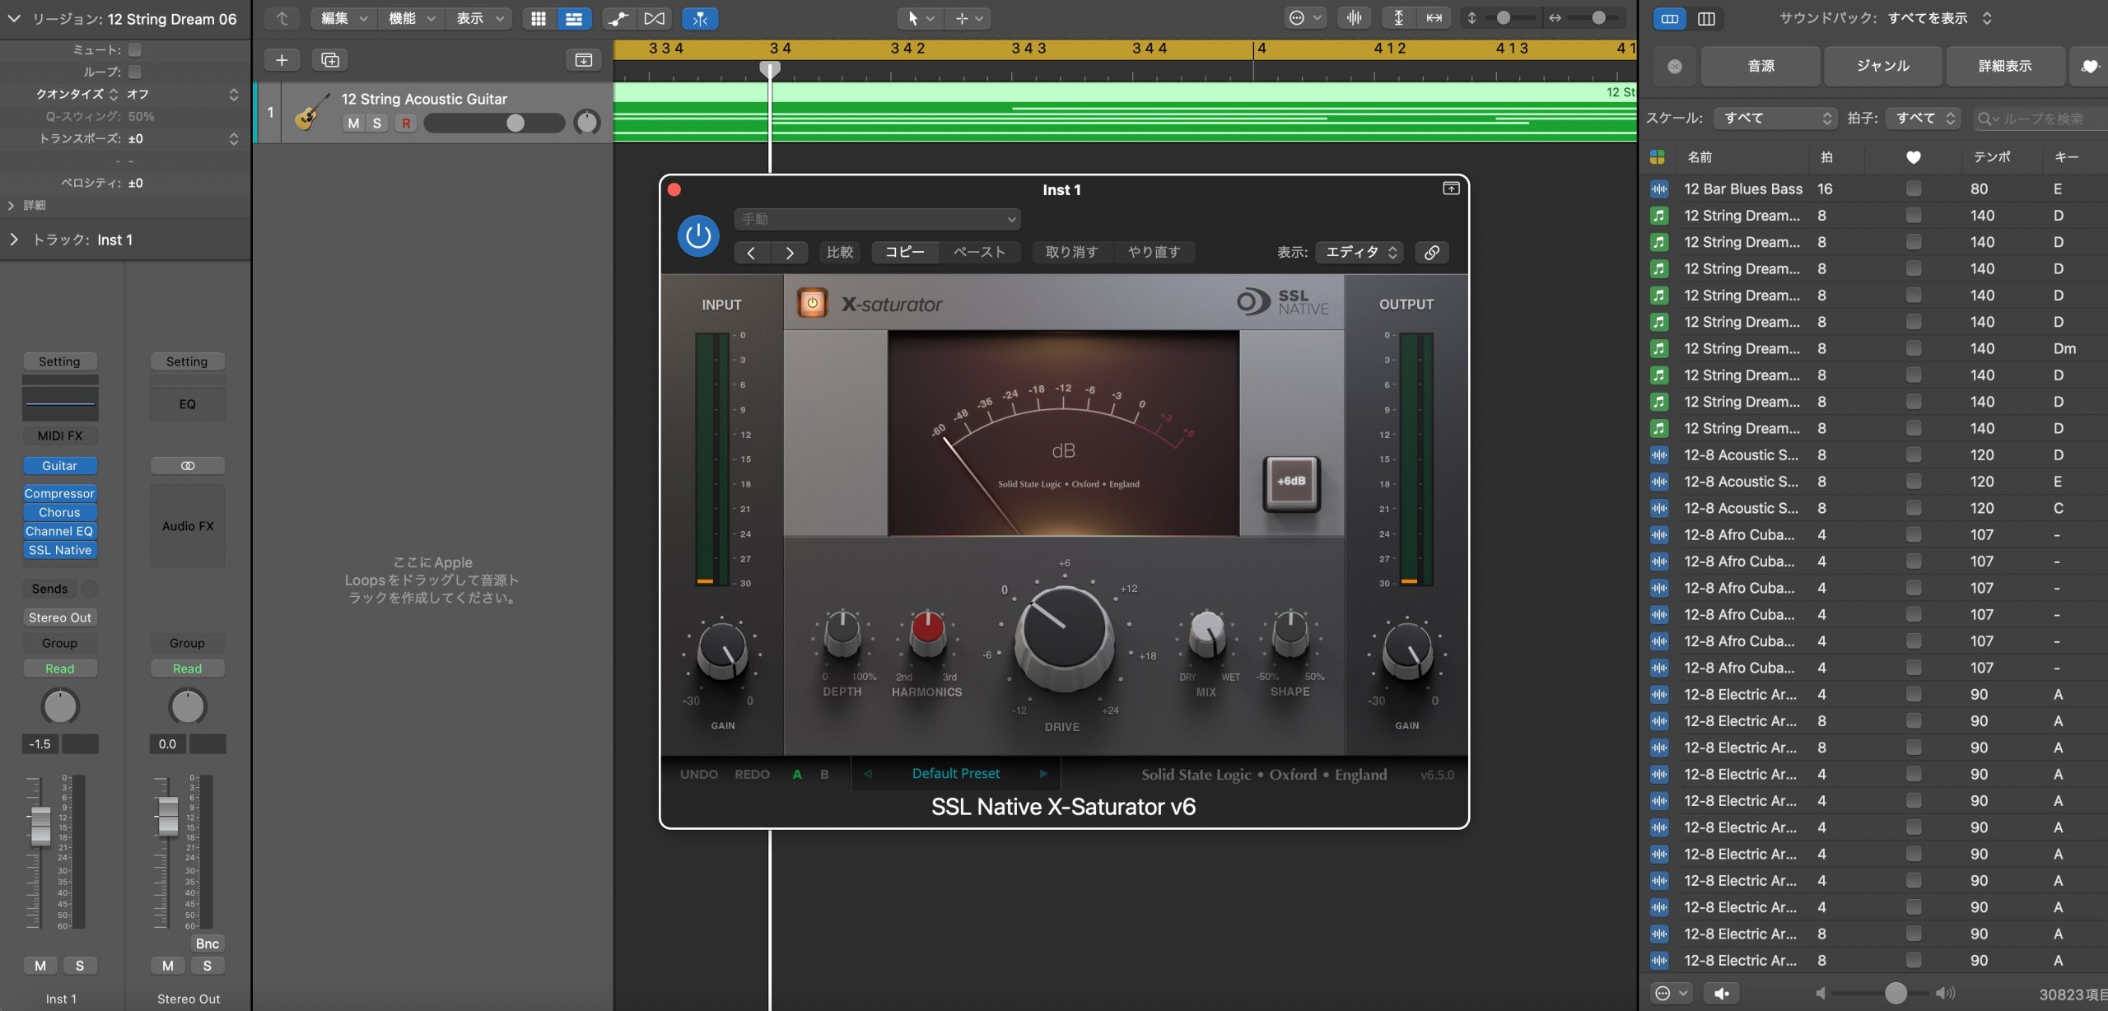The image size is (2108, 1011).
Task: Click the 取り消す button
Action: tap(1072, 252)
